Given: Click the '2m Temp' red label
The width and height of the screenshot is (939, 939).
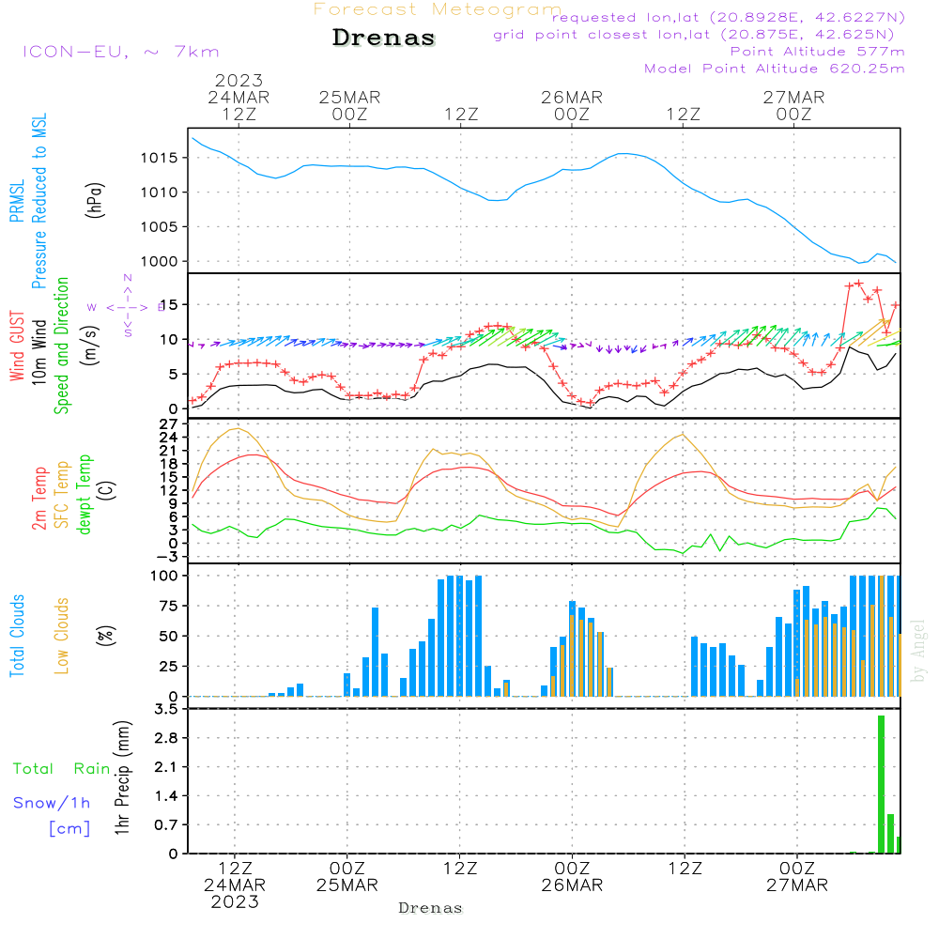Looking at the screenshot, I should (38, 499).
